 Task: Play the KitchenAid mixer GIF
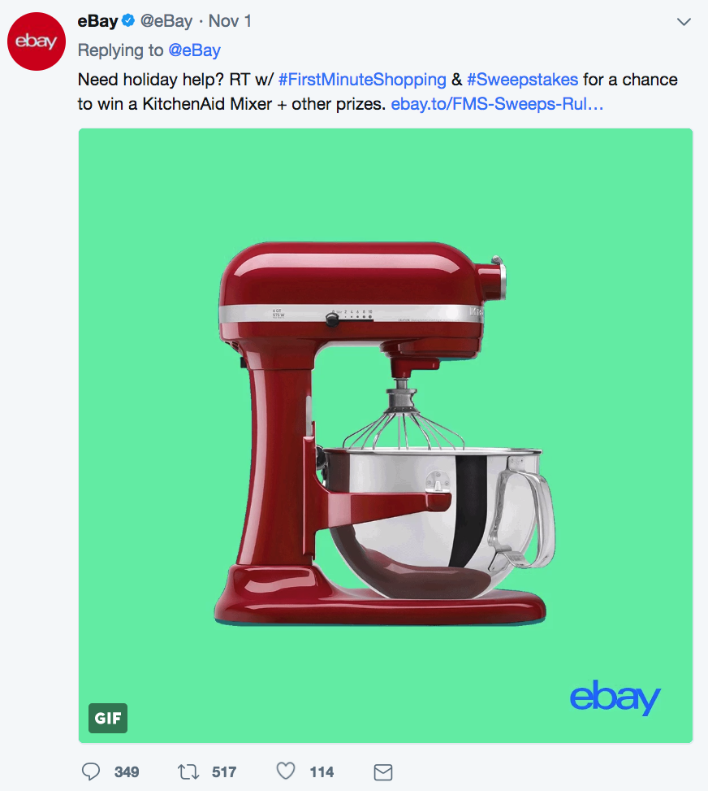[x=386, y=436]
